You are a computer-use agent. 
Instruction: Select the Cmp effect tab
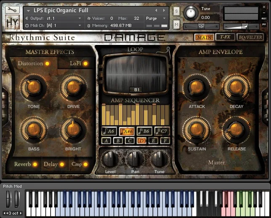pyautogui.click(x=77, y=164)
